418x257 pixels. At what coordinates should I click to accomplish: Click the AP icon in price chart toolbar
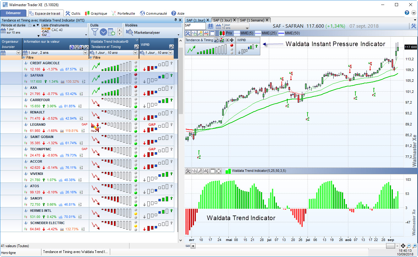206,33
